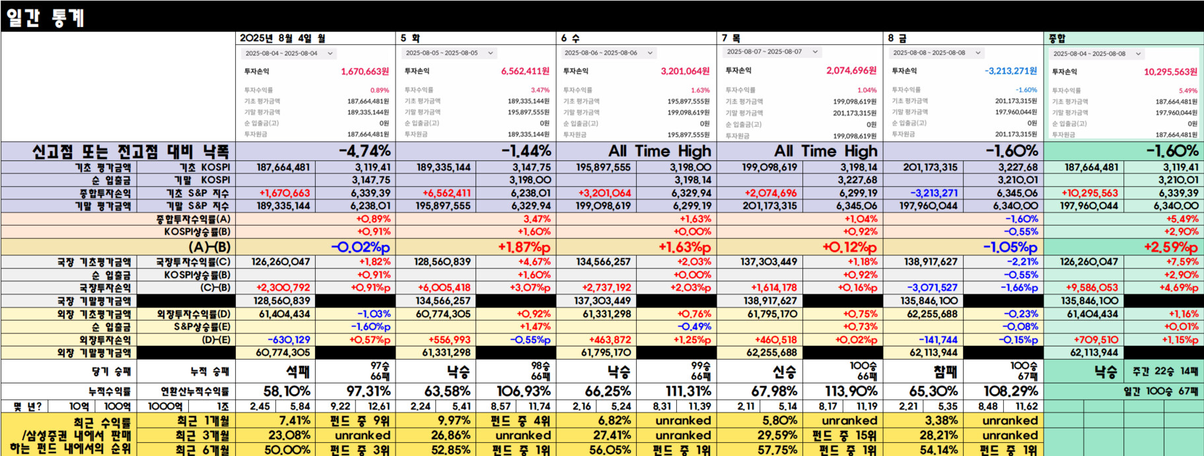Select the +2.59%p weekly cell
The height and width of the screenshot is (456, 1204).
(1171, 247)
